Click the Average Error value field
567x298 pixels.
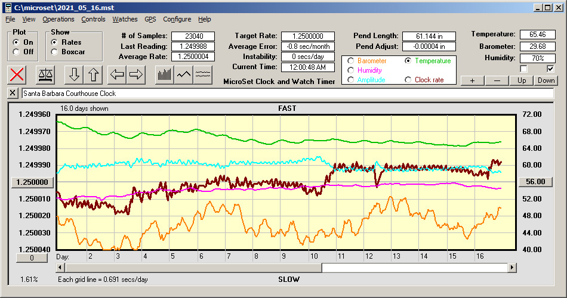308,46
